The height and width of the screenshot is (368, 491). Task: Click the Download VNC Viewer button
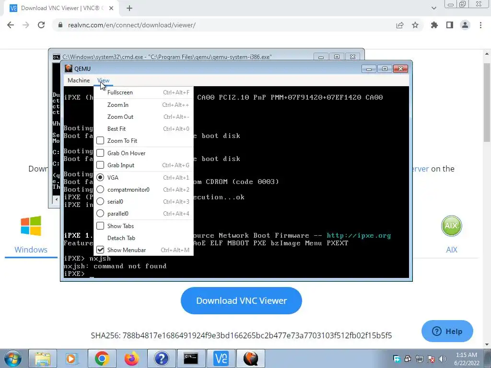pyautogui.click(x=241, y=300)
